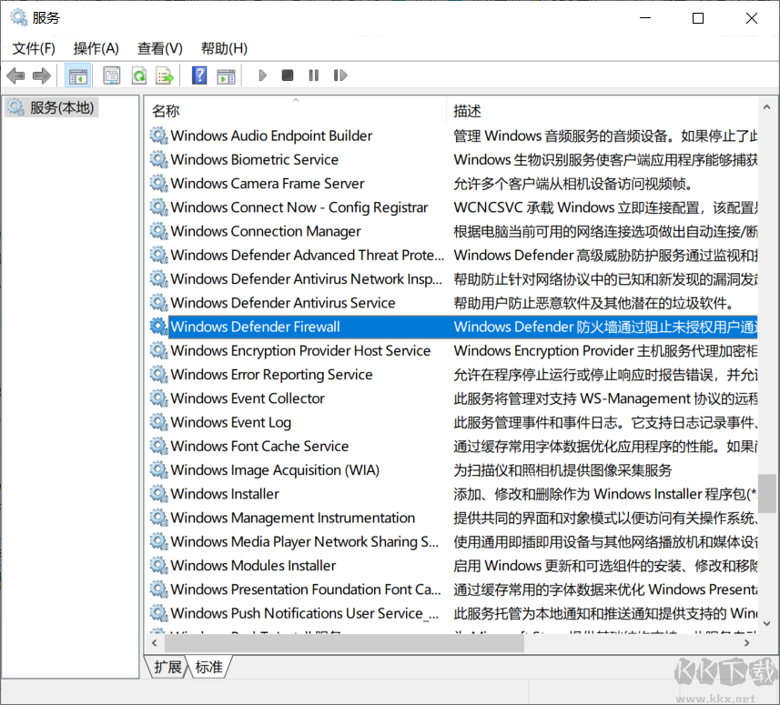Toggle the show/hide action pane button
The image size is (780, 705).
click(226, 76)
